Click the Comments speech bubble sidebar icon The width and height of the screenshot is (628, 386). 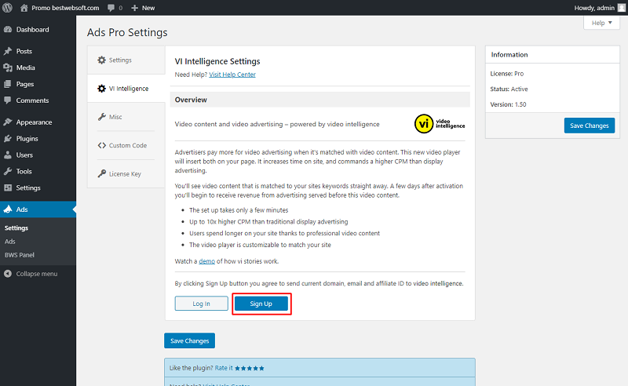pyautogui.click(x=8, y=100)
